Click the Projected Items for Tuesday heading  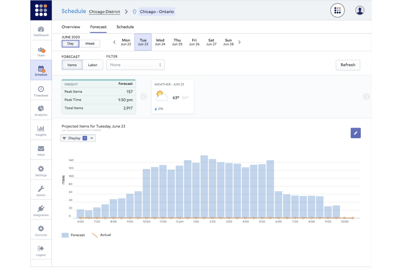pos(93,126)
